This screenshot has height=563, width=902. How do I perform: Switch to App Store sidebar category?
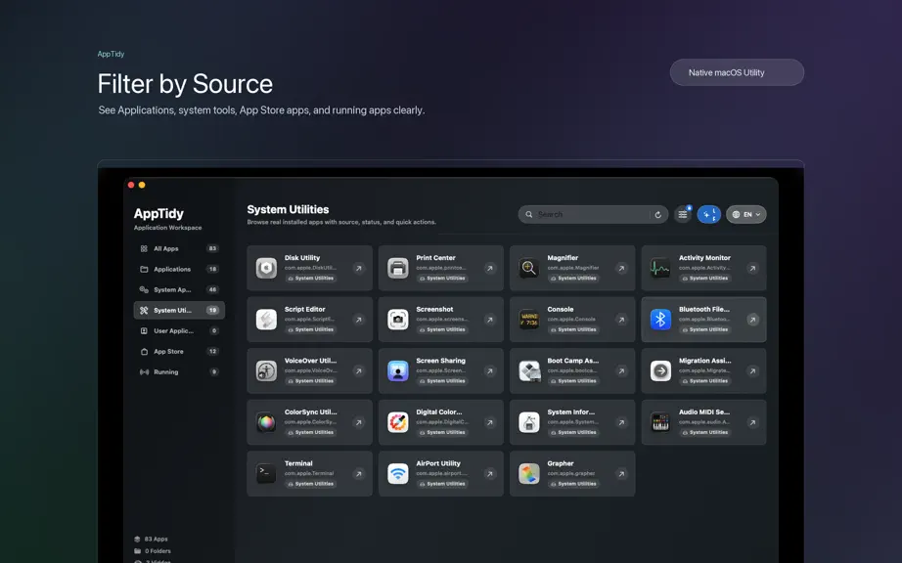click(179, 351)
